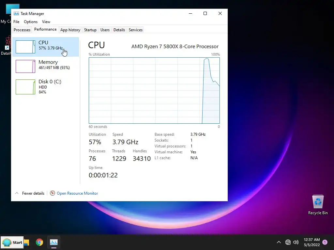Switch to the Details tab
The image size is (334, 250).
(x=119, y=30)
